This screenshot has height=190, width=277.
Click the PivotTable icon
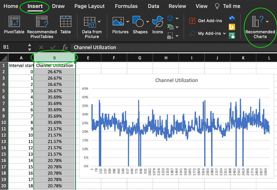[x=14, y=22]
